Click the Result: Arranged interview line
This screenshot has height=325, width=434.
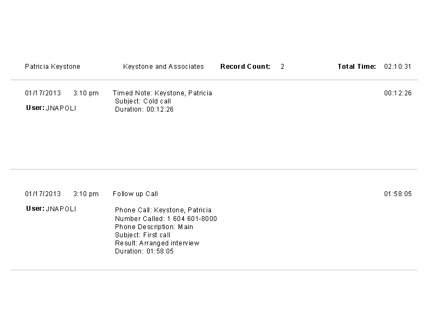(157, 243)
